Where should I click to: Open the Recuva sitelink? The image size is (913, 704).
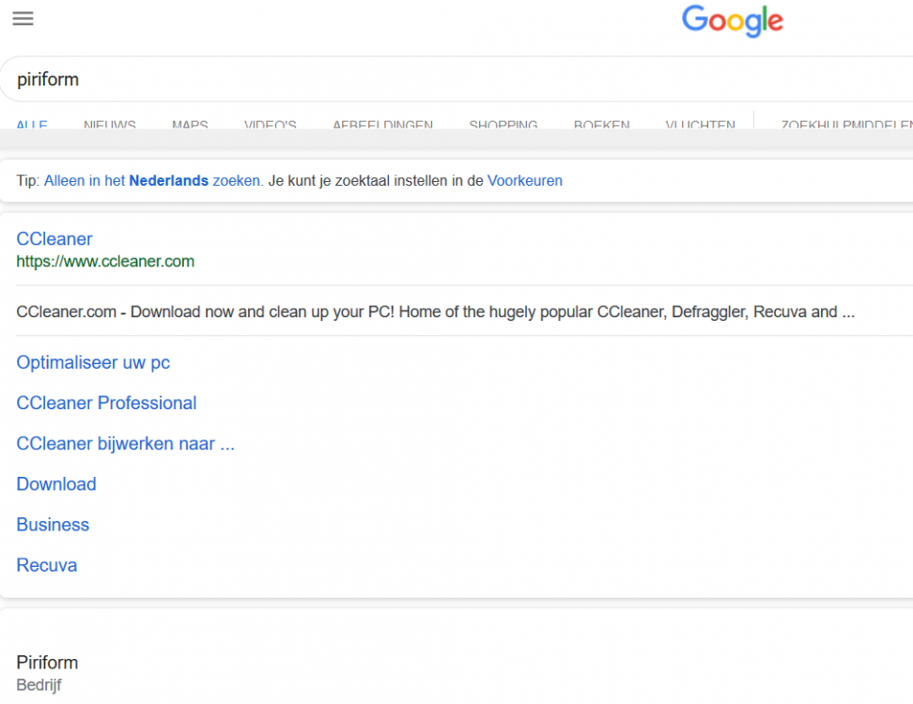46,564
